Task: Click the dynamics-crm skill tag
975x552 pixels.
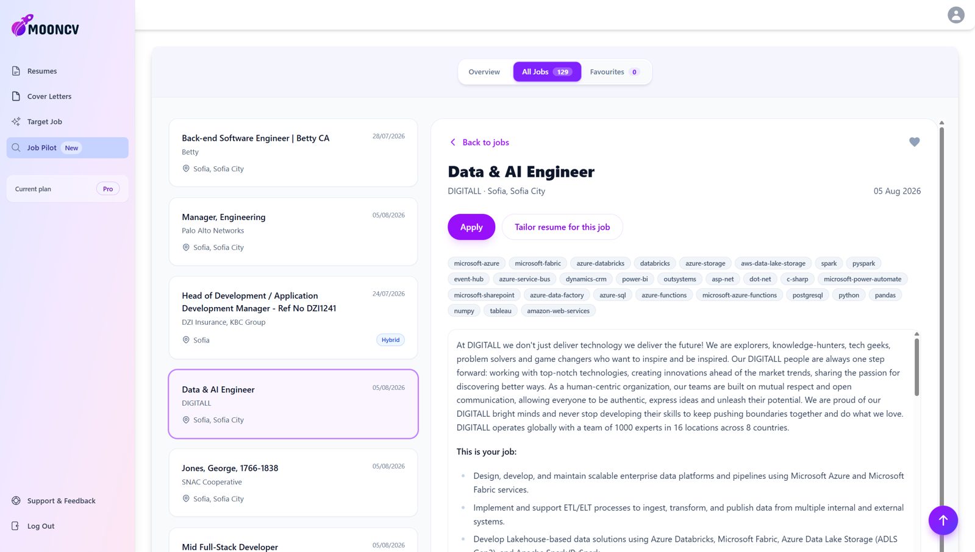Action: click(x=586, y=279)
